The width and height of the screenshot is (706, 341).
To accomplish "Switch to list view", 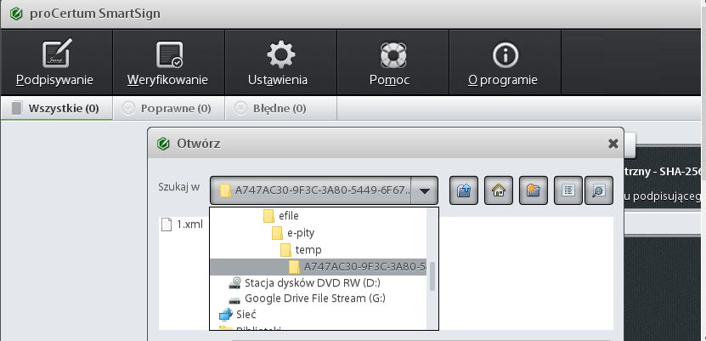I will [x=568, y=191].
